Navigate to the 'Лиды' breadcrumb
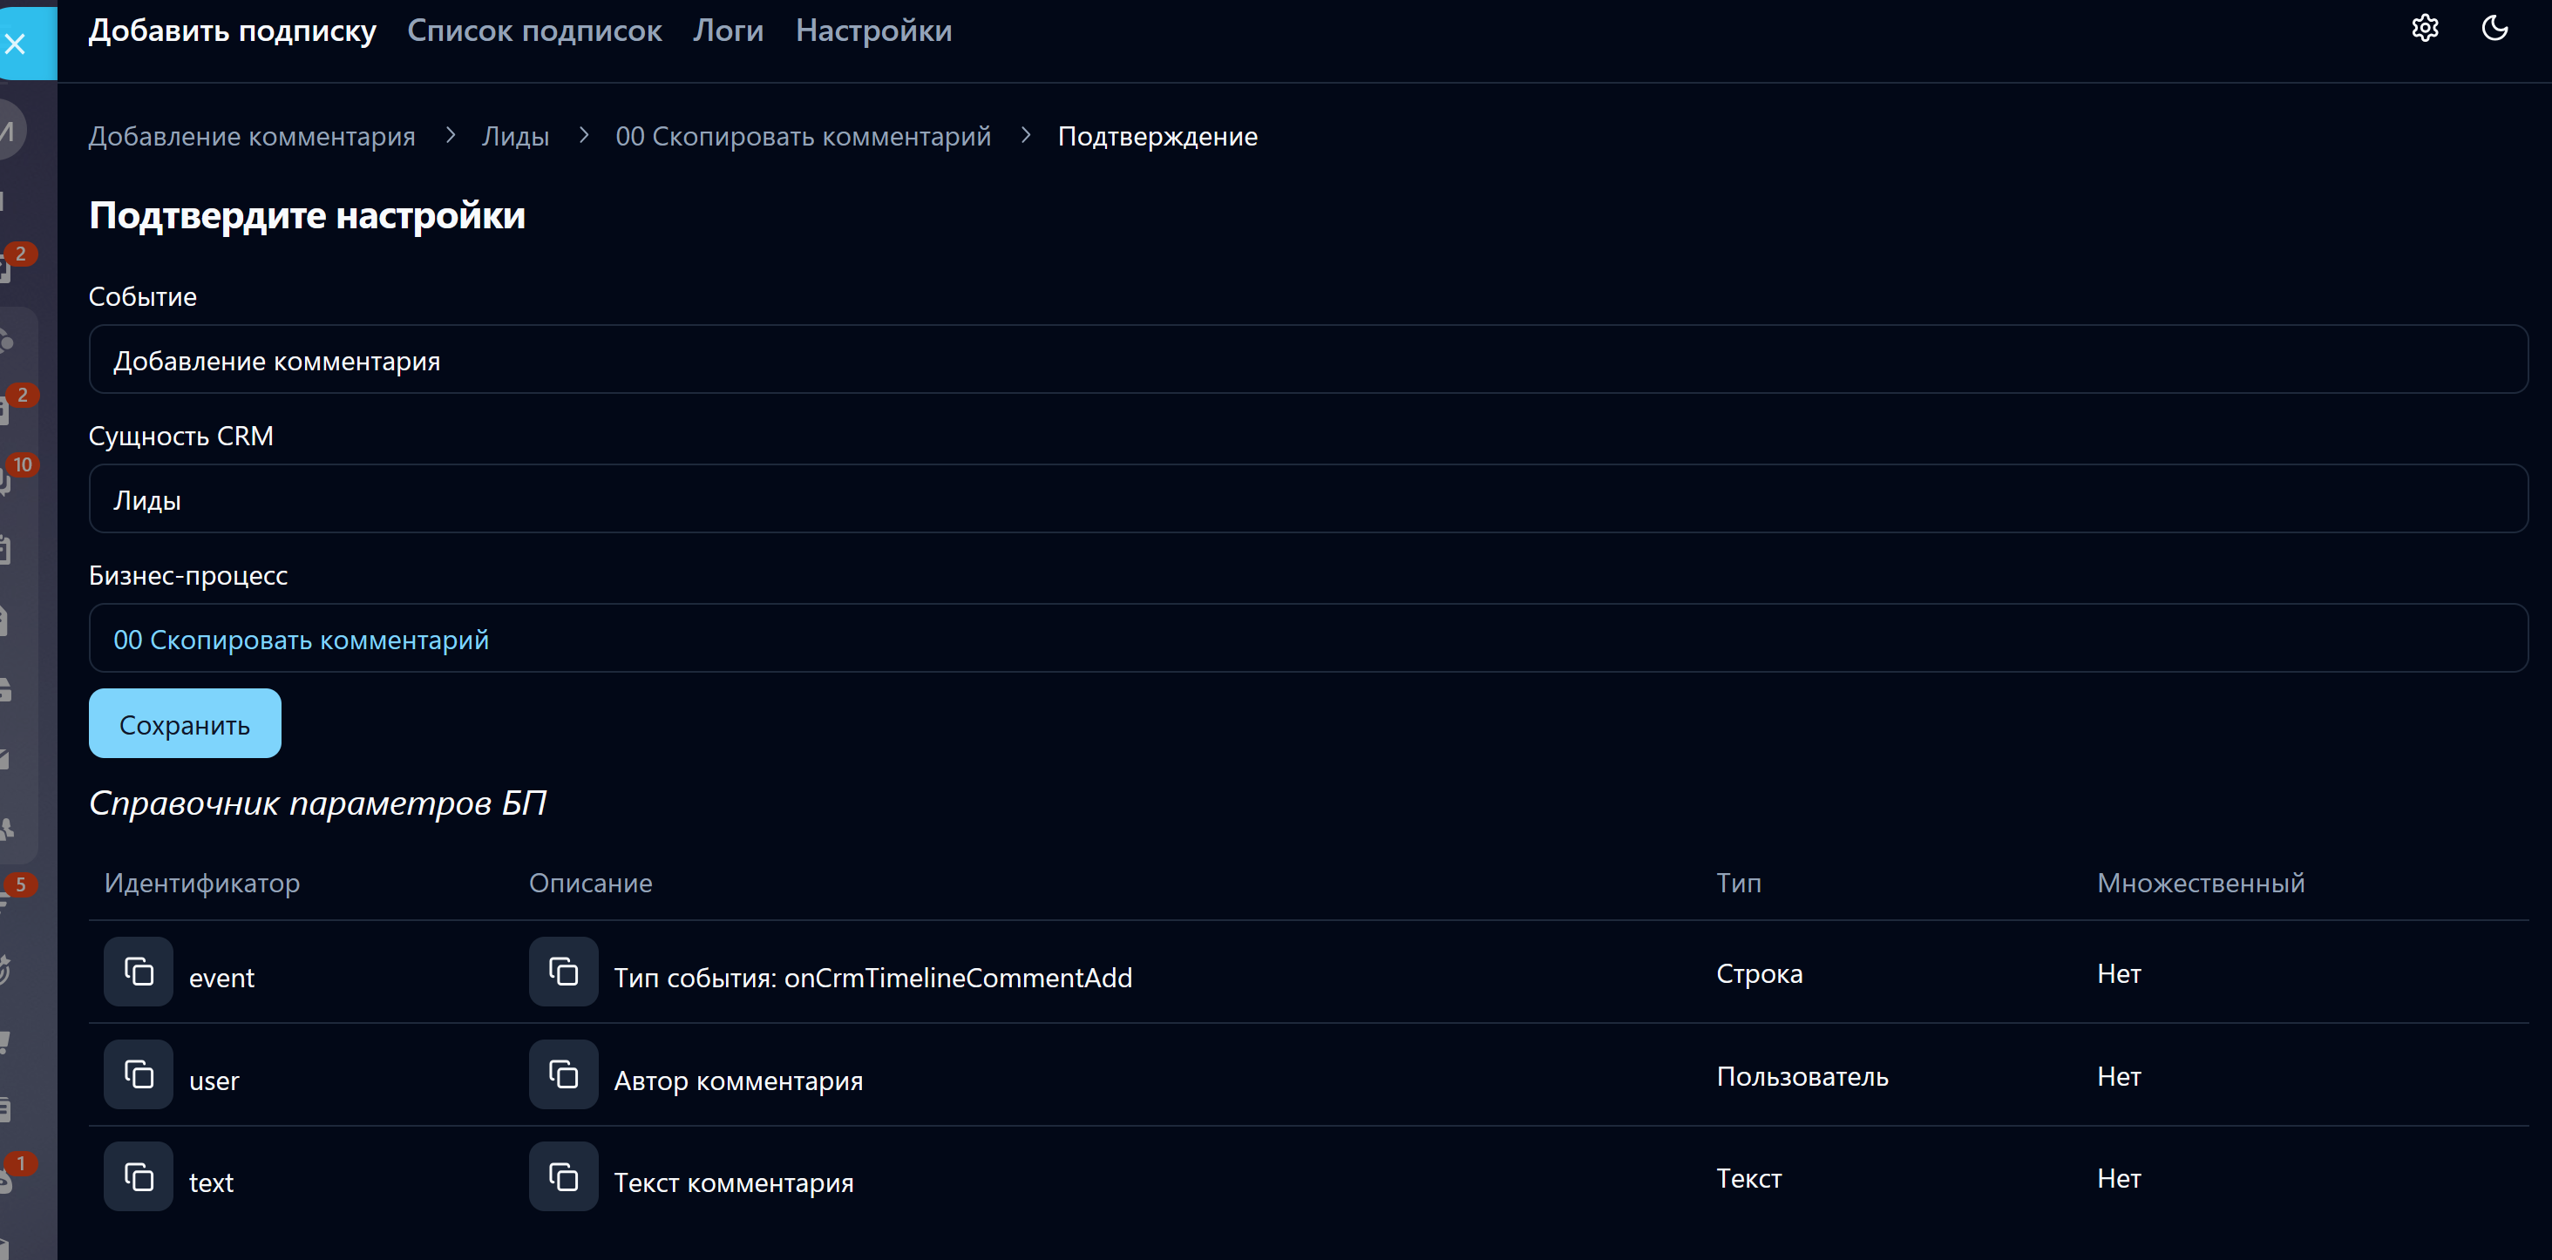 (515, 137)
